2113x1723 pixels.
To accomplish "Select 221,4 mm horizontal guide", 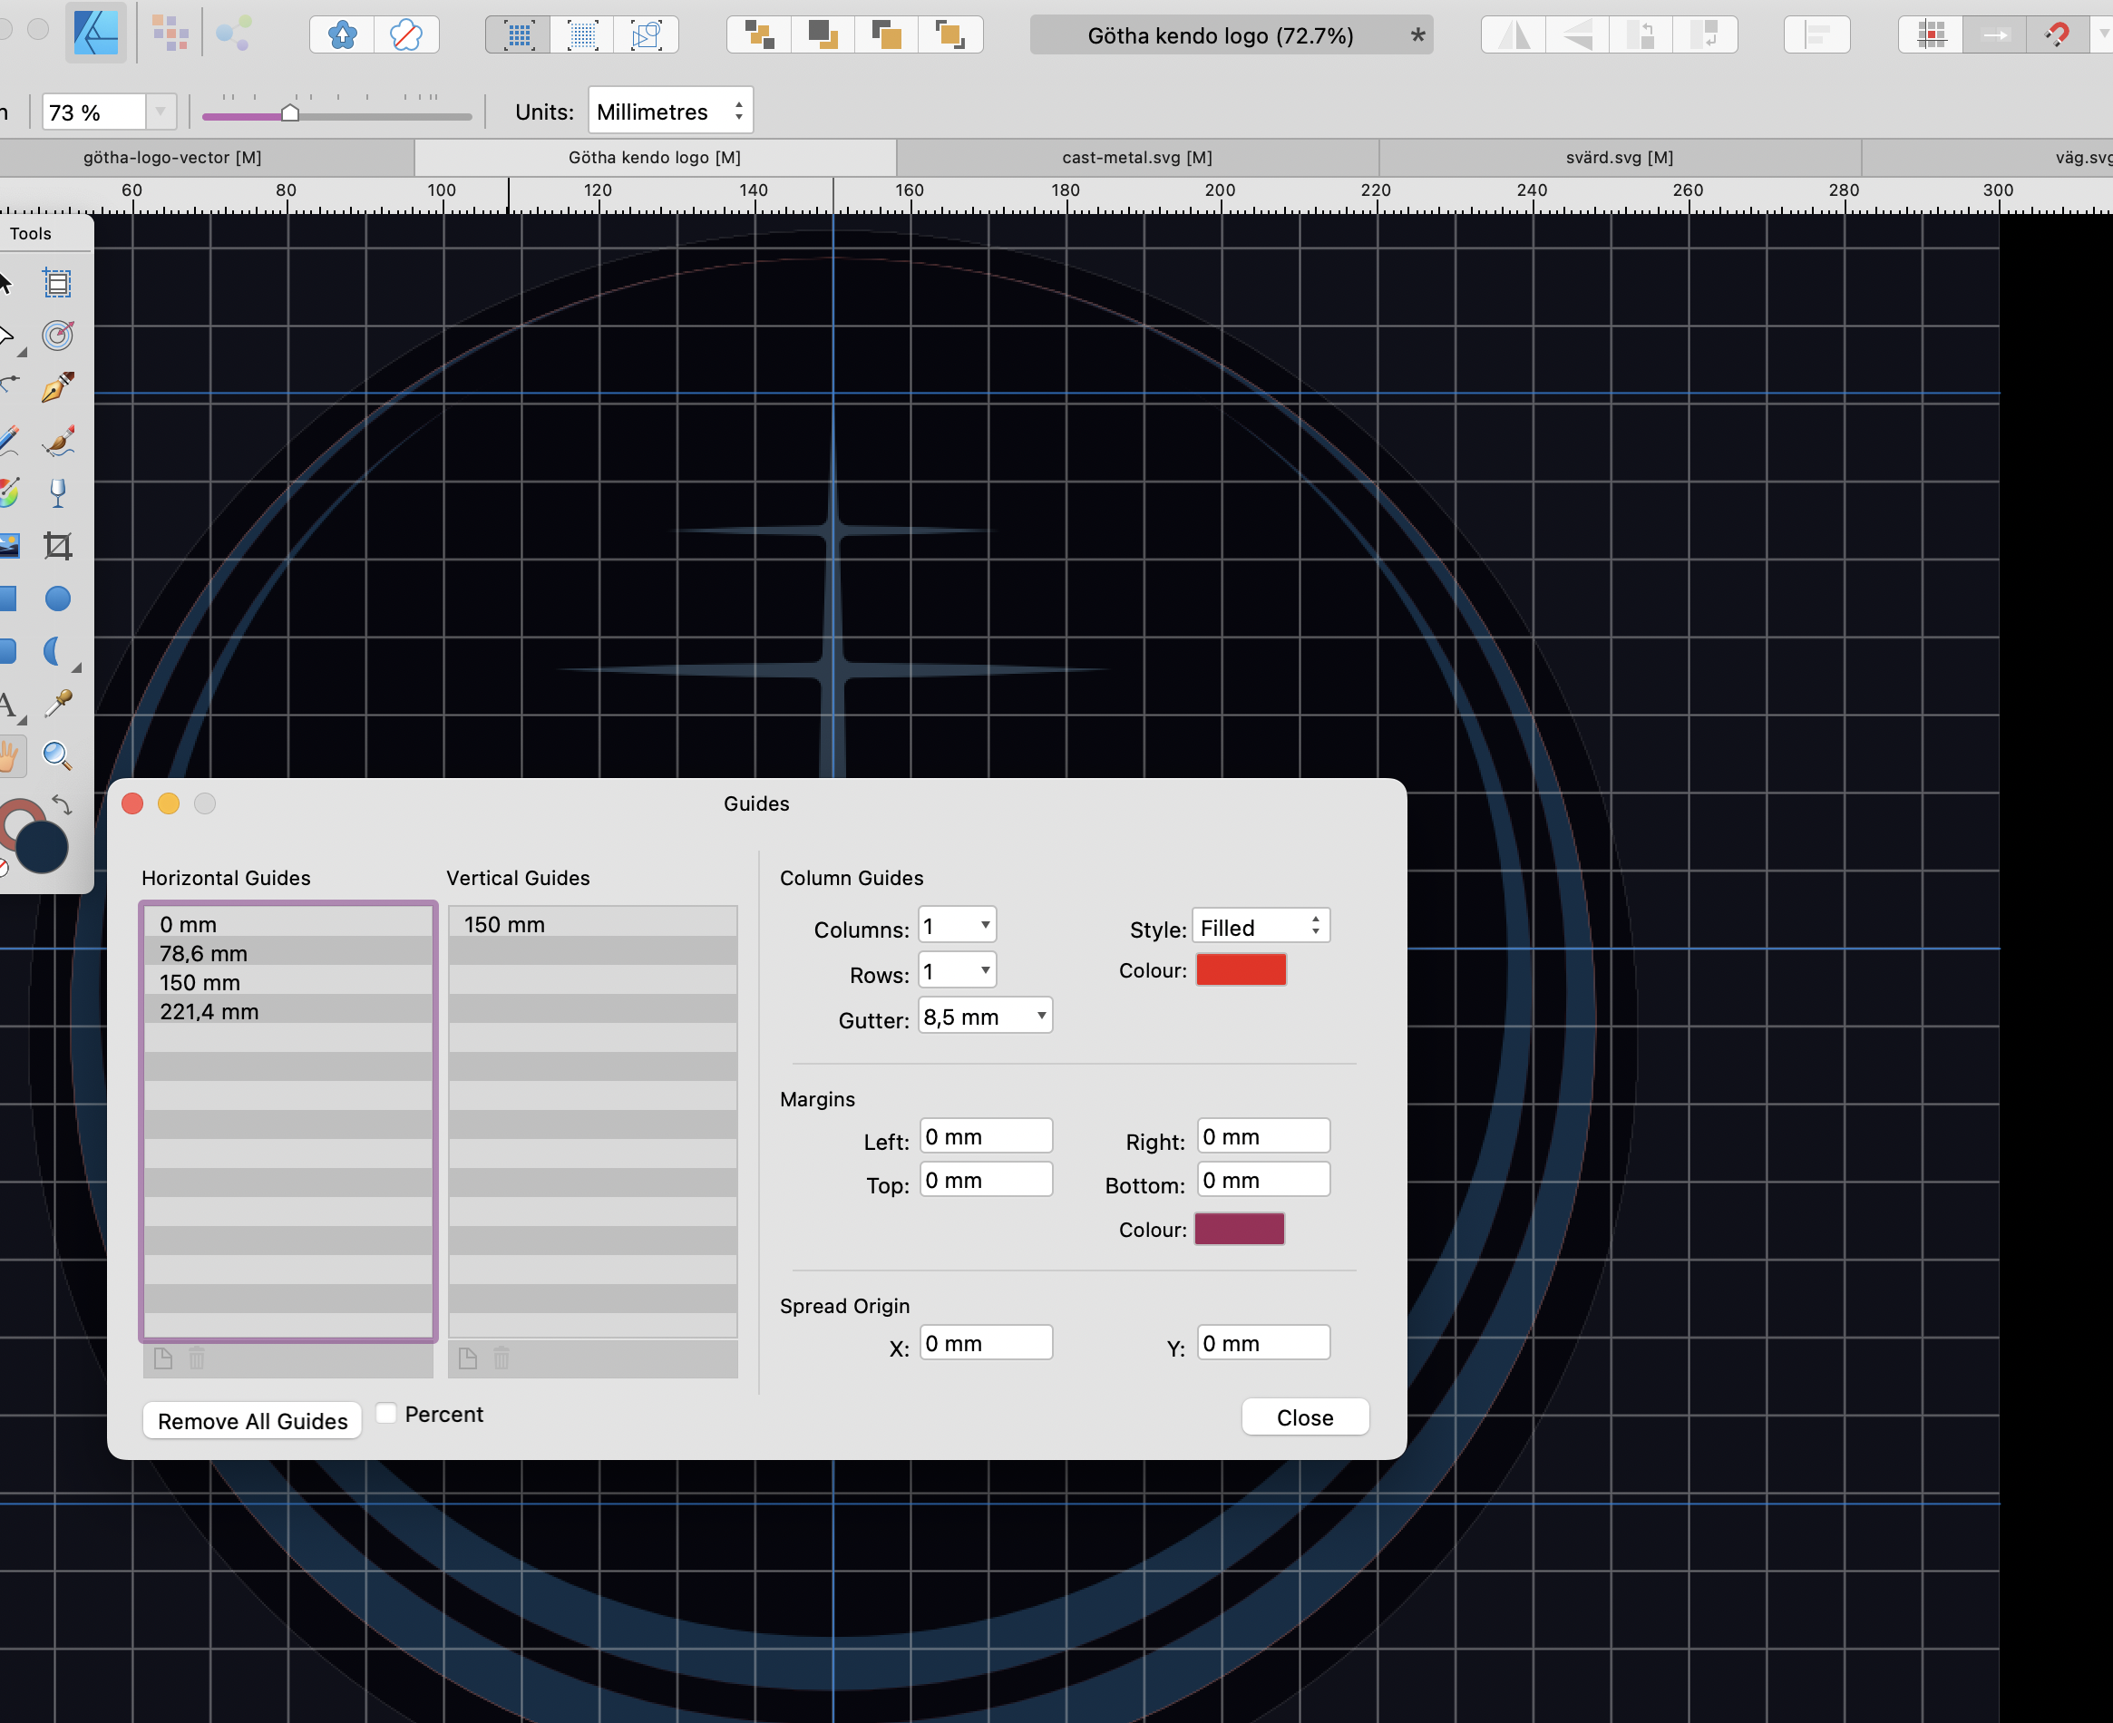I will point(288,1011).
